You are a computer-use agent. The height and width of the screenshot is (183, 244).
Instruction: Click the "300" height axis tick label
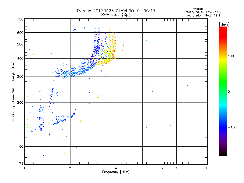20,77
